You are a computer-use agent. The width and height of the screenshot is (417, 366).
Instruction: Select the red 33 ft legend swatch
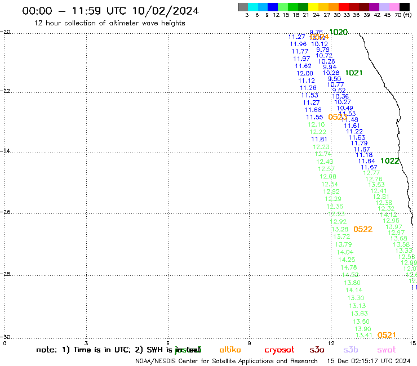click(344, 7)
